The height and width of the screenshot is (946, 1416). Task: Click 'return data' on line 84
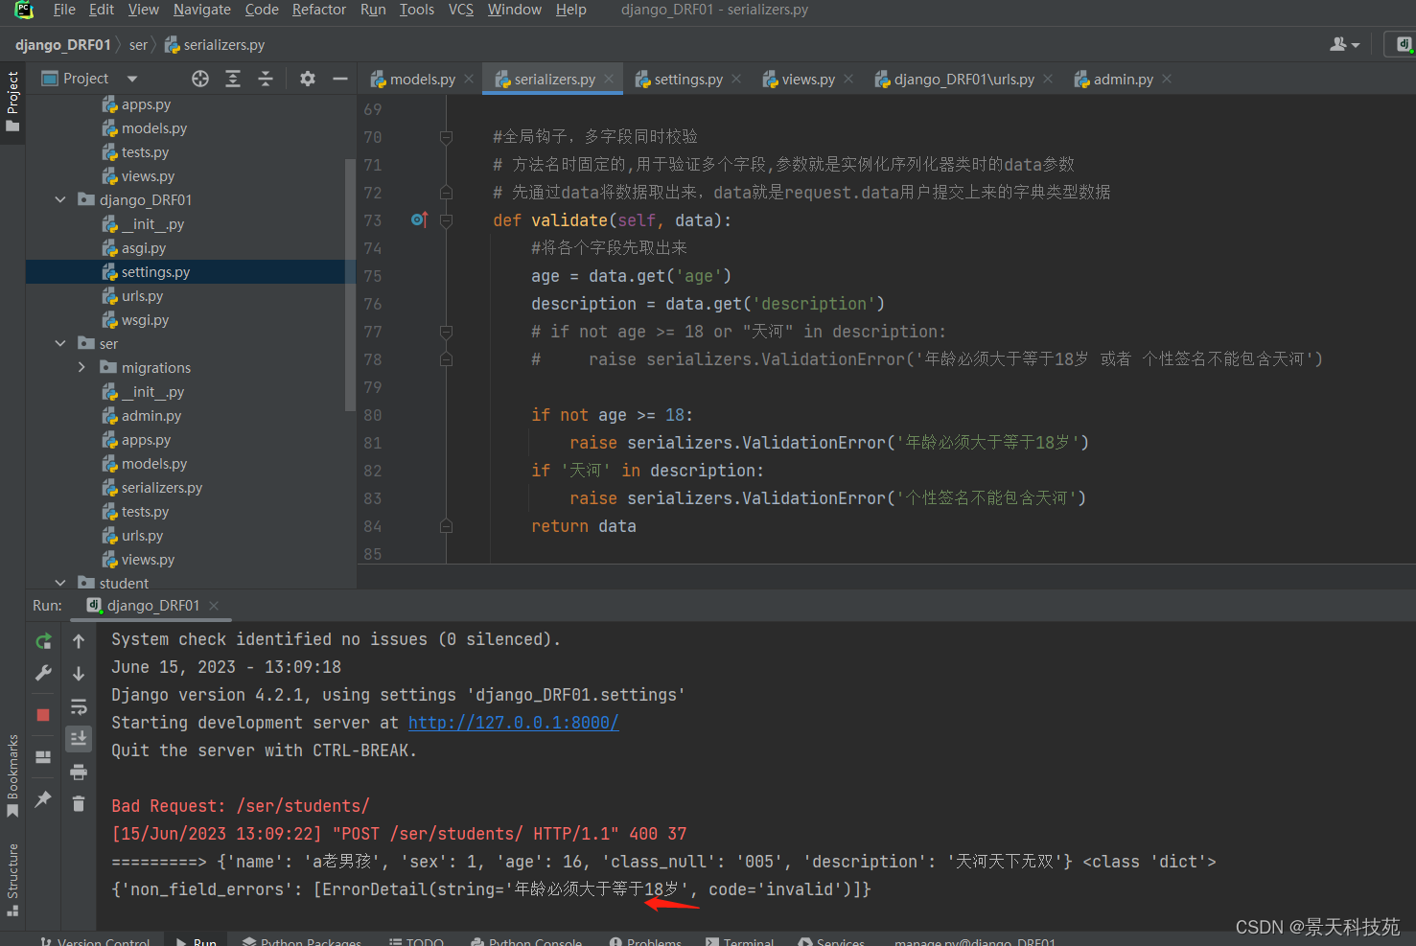tap(584, 526)
